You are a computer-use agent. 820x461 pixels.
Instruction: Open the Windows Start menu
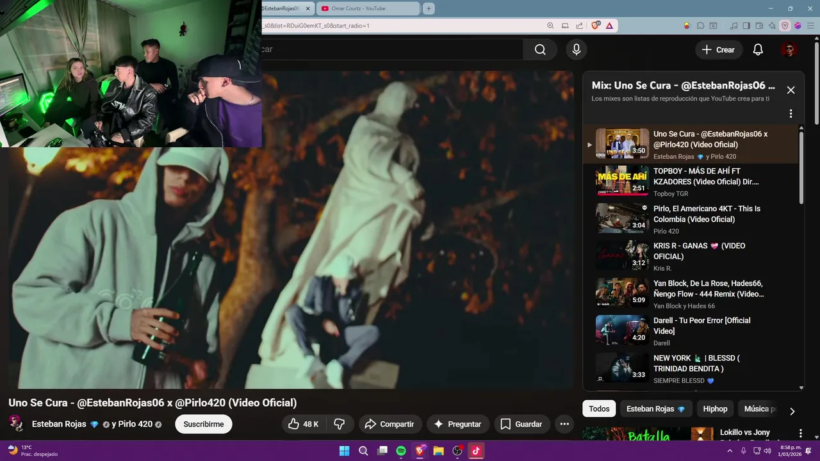pos(344,451)
